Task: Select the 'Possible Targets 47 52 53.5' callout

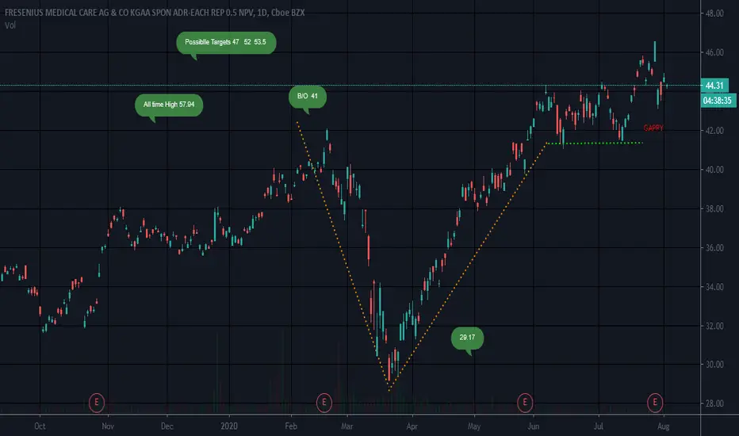Action: click(x=226, y=43)
